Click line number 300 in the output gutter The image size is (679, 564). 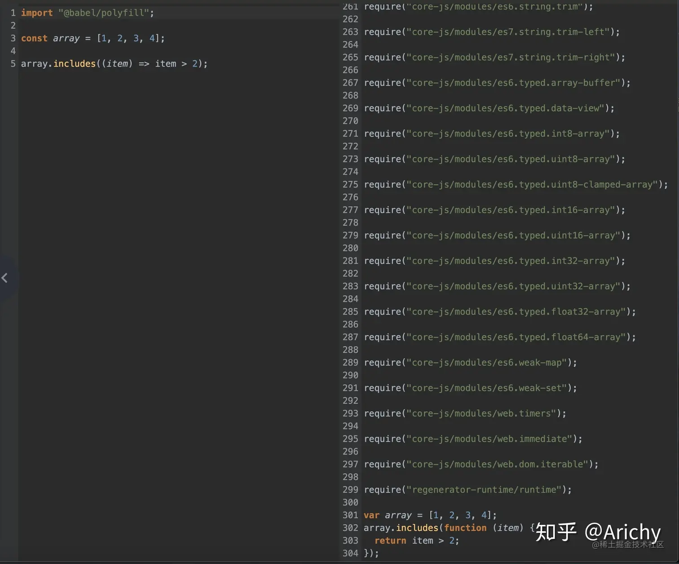pos(350,502)
